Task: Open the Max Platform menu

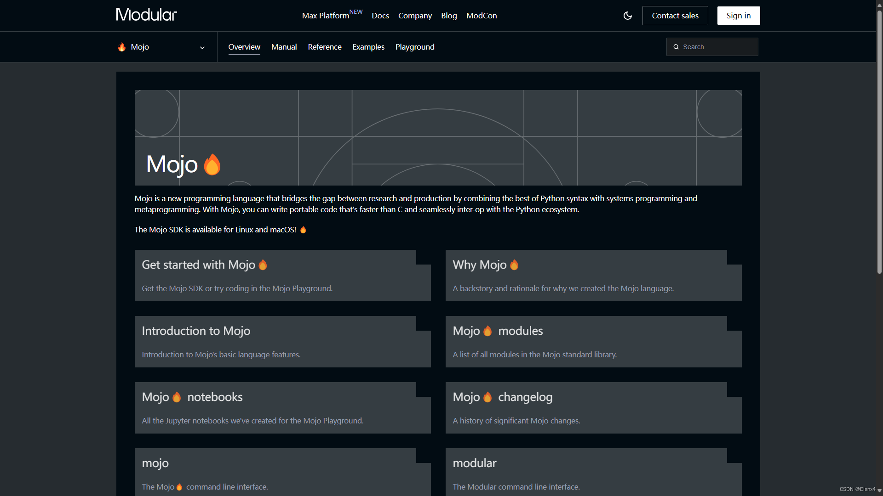Action: pos(326,16)
